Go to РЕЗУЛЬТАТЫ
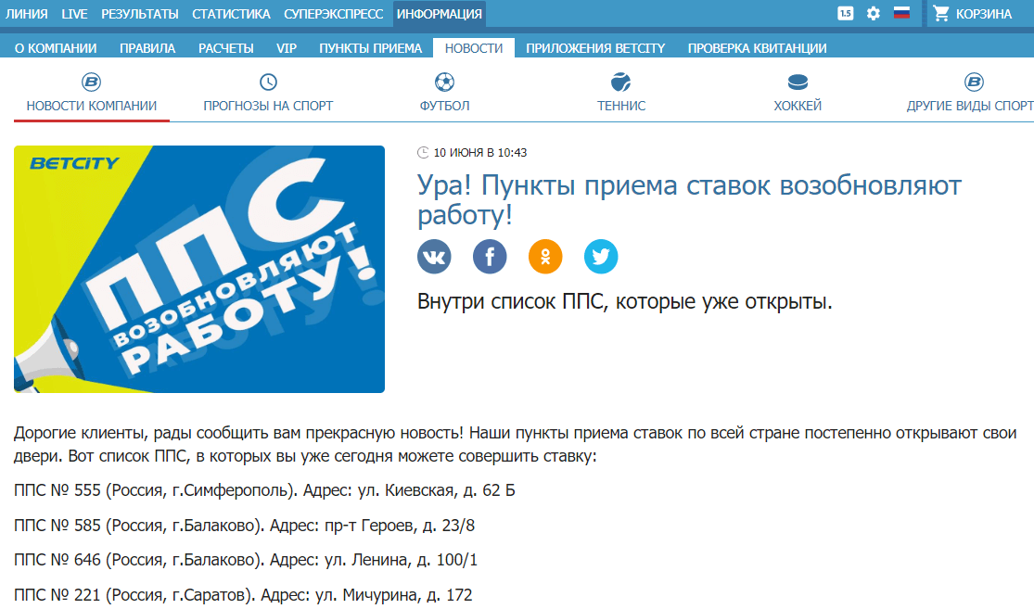This screenshot has width=1034, height=609. point(140,14)
